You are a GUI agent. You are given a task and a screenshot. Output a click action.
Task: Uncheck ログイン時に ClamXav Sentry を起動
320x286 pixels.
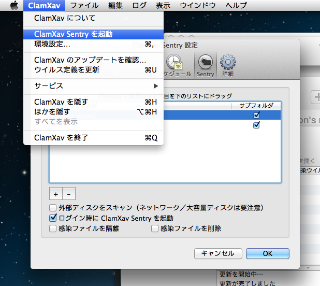[53, 218]
